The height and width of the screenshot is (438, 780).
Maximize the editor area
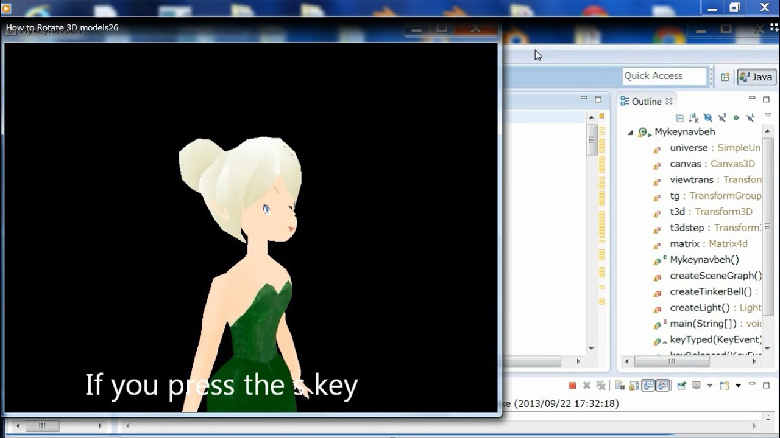coord(598,99)
